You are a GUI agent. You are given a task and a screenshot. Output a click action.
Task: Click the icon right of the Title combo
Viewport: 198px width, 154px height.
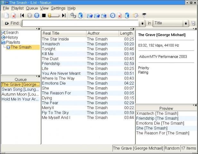click(x=193, y=23)
